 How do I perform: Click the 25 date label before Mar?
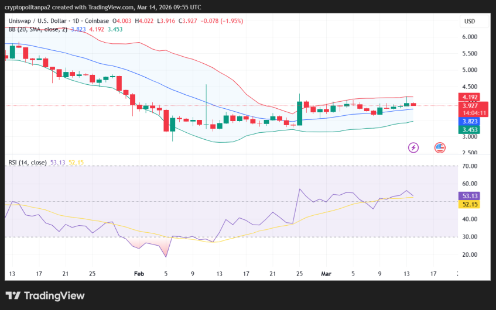pos(299,274)
